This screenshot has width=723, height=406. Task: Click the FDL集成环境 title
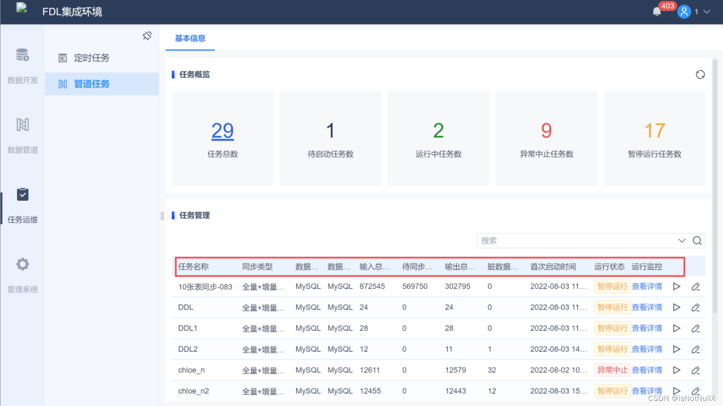tap(72, 12)
